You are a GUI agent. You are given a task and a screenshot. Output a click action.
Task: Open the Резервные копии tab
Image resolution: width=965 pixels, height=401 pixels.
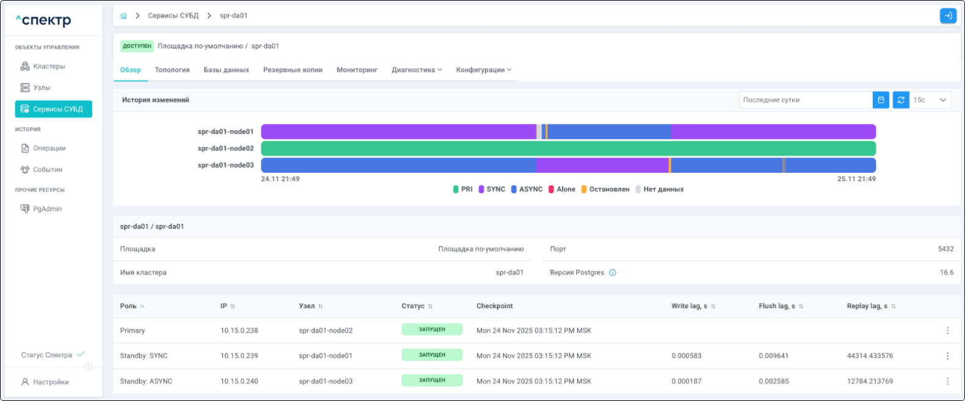(293, 70)
